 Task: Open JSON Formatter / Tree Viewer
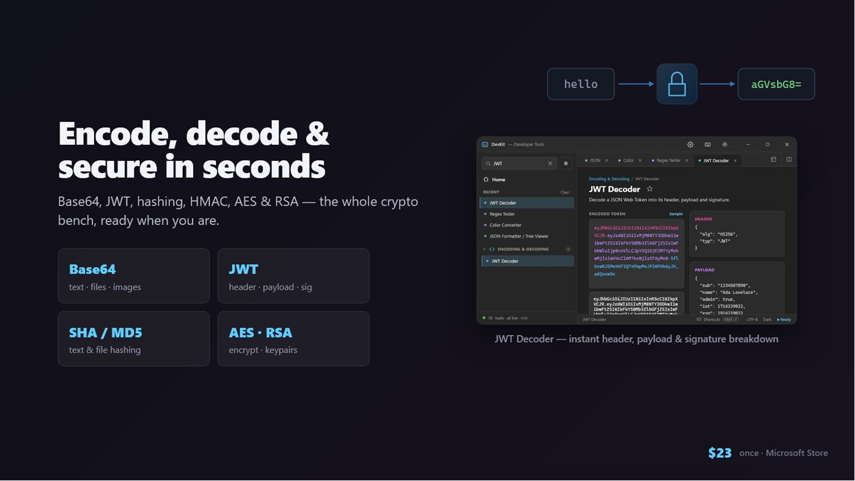pyautogui.click(x=527, y=236)
